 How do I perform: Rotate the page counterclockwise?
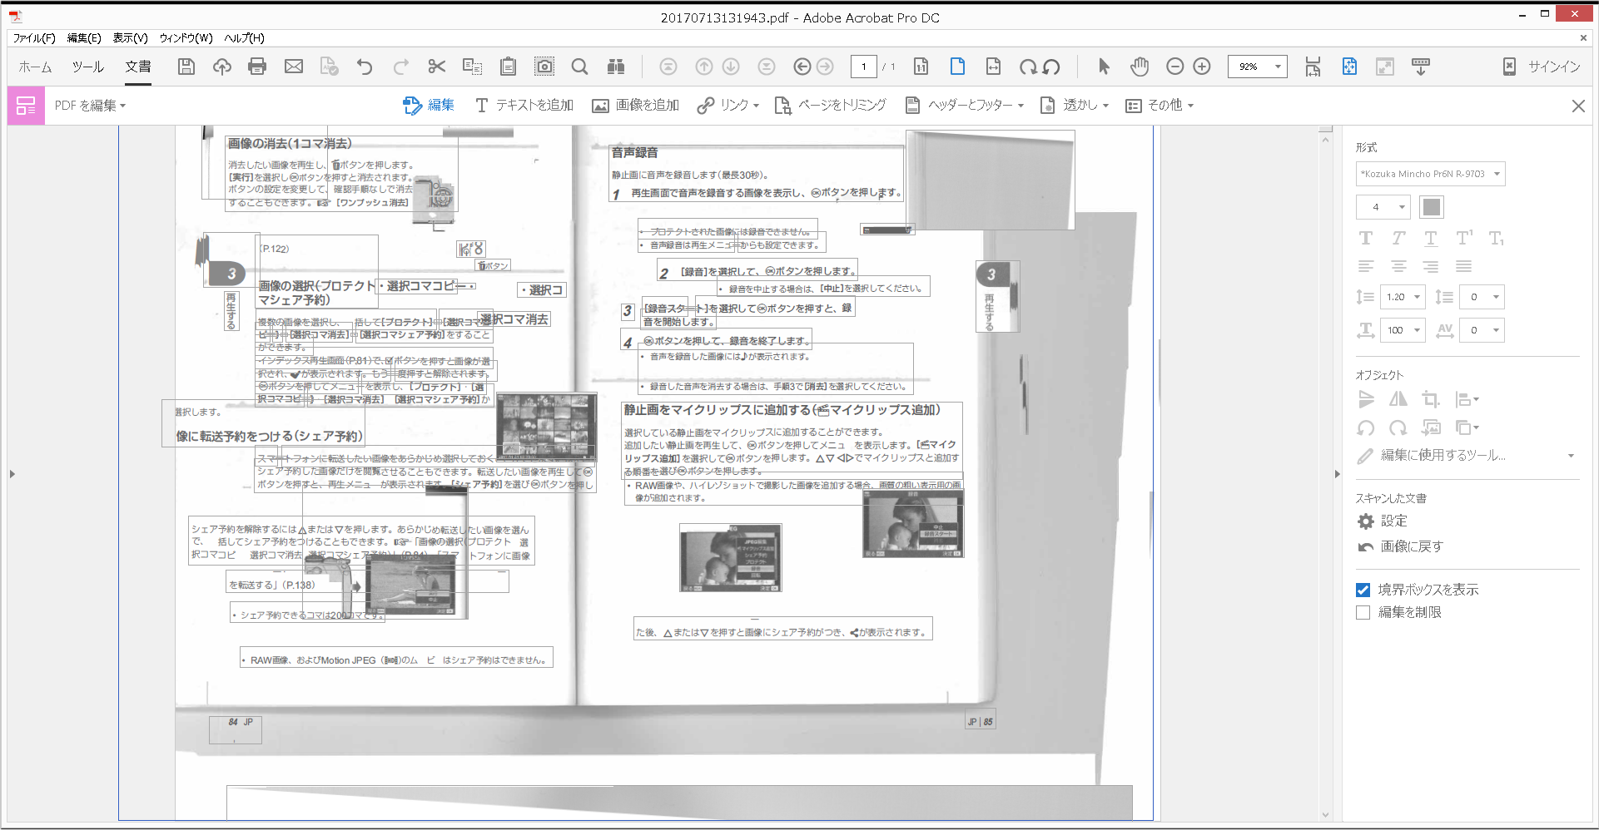point(1051,67)
